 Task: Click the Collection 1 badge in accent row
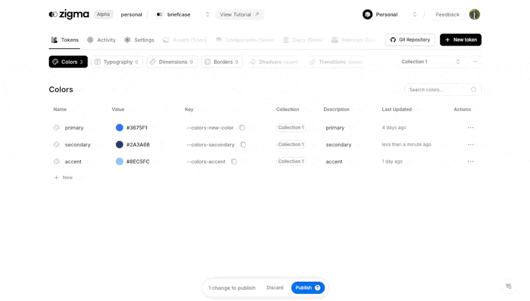(x=291, y=161)
